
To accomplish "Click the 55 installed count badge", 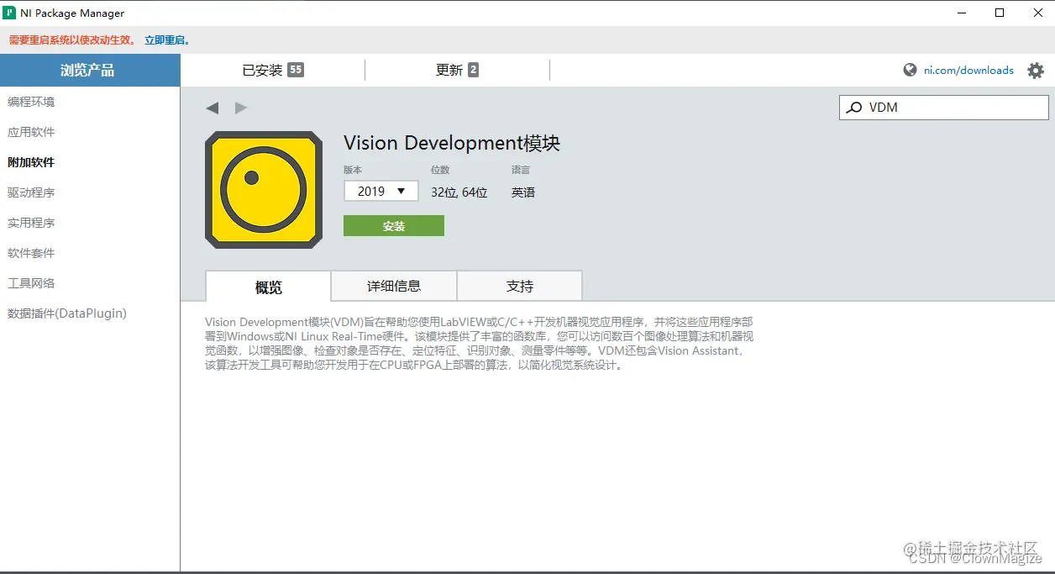I will [x=296, y=70].
